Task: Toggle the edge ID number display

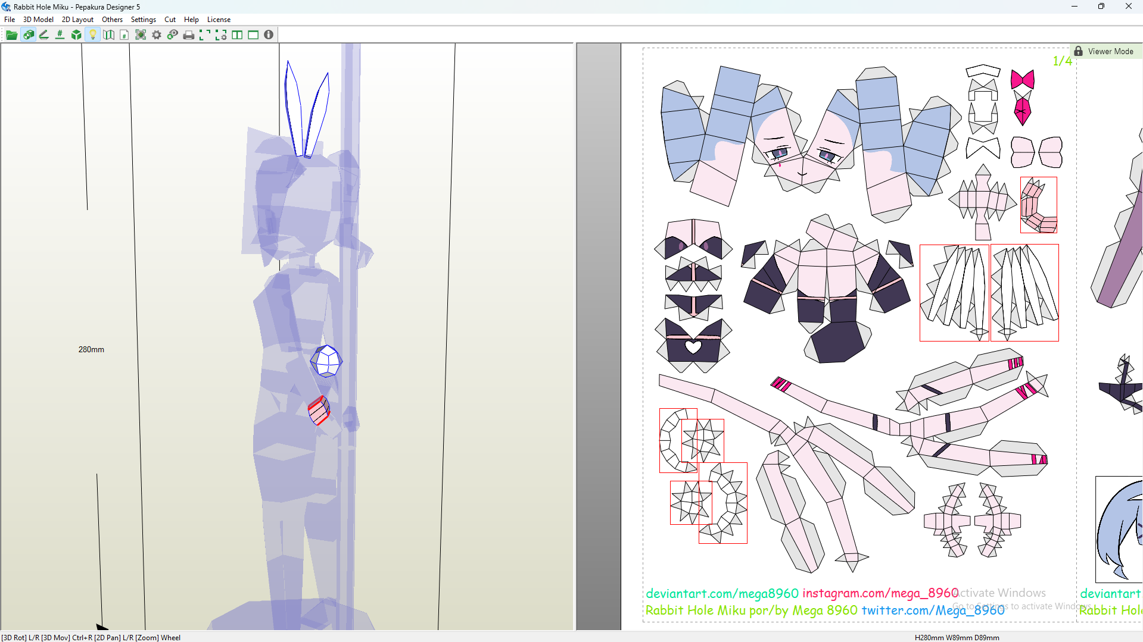Action: point(60,35)
